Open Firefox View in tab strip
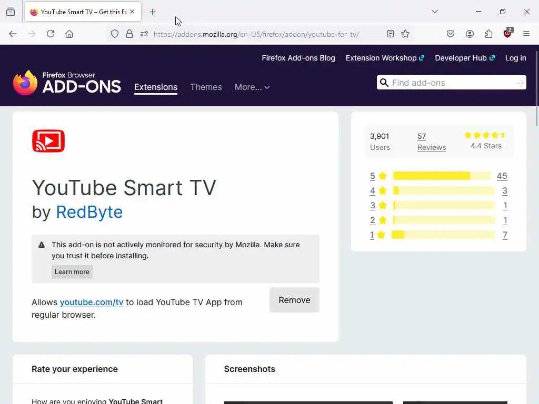Image resolution: width=539 pixels, height=404 pixels. 11,12
